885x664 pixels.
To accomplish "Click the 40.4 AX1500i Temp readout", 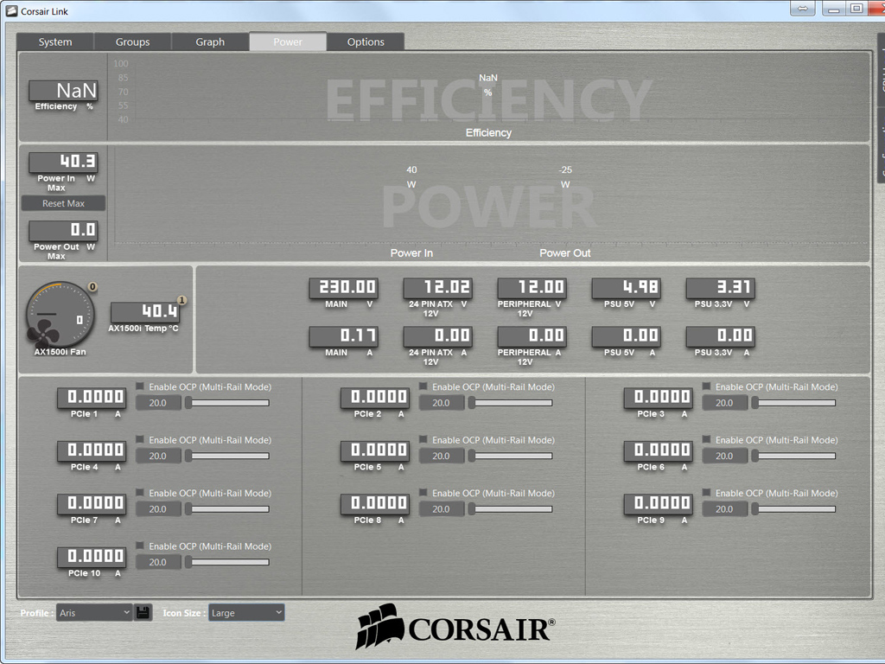I will (x=145, y=311).
